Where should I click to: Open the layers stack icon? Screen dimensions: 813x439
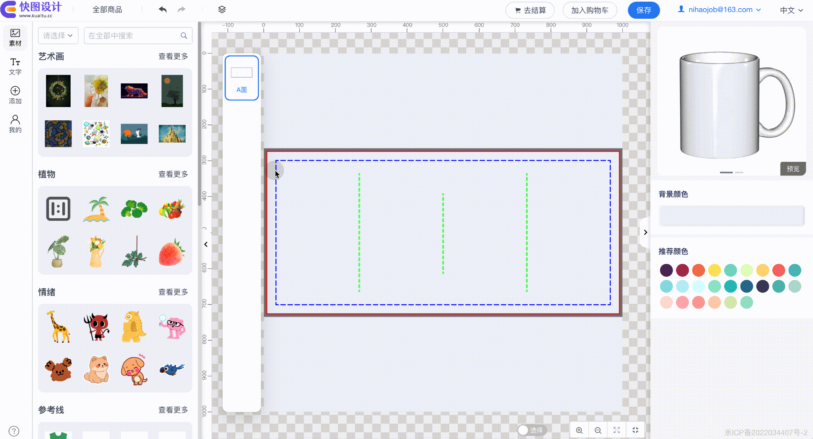coord(222,10)
